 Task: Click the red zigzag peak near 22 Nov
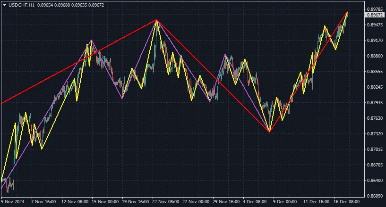(x=156, y=20)
